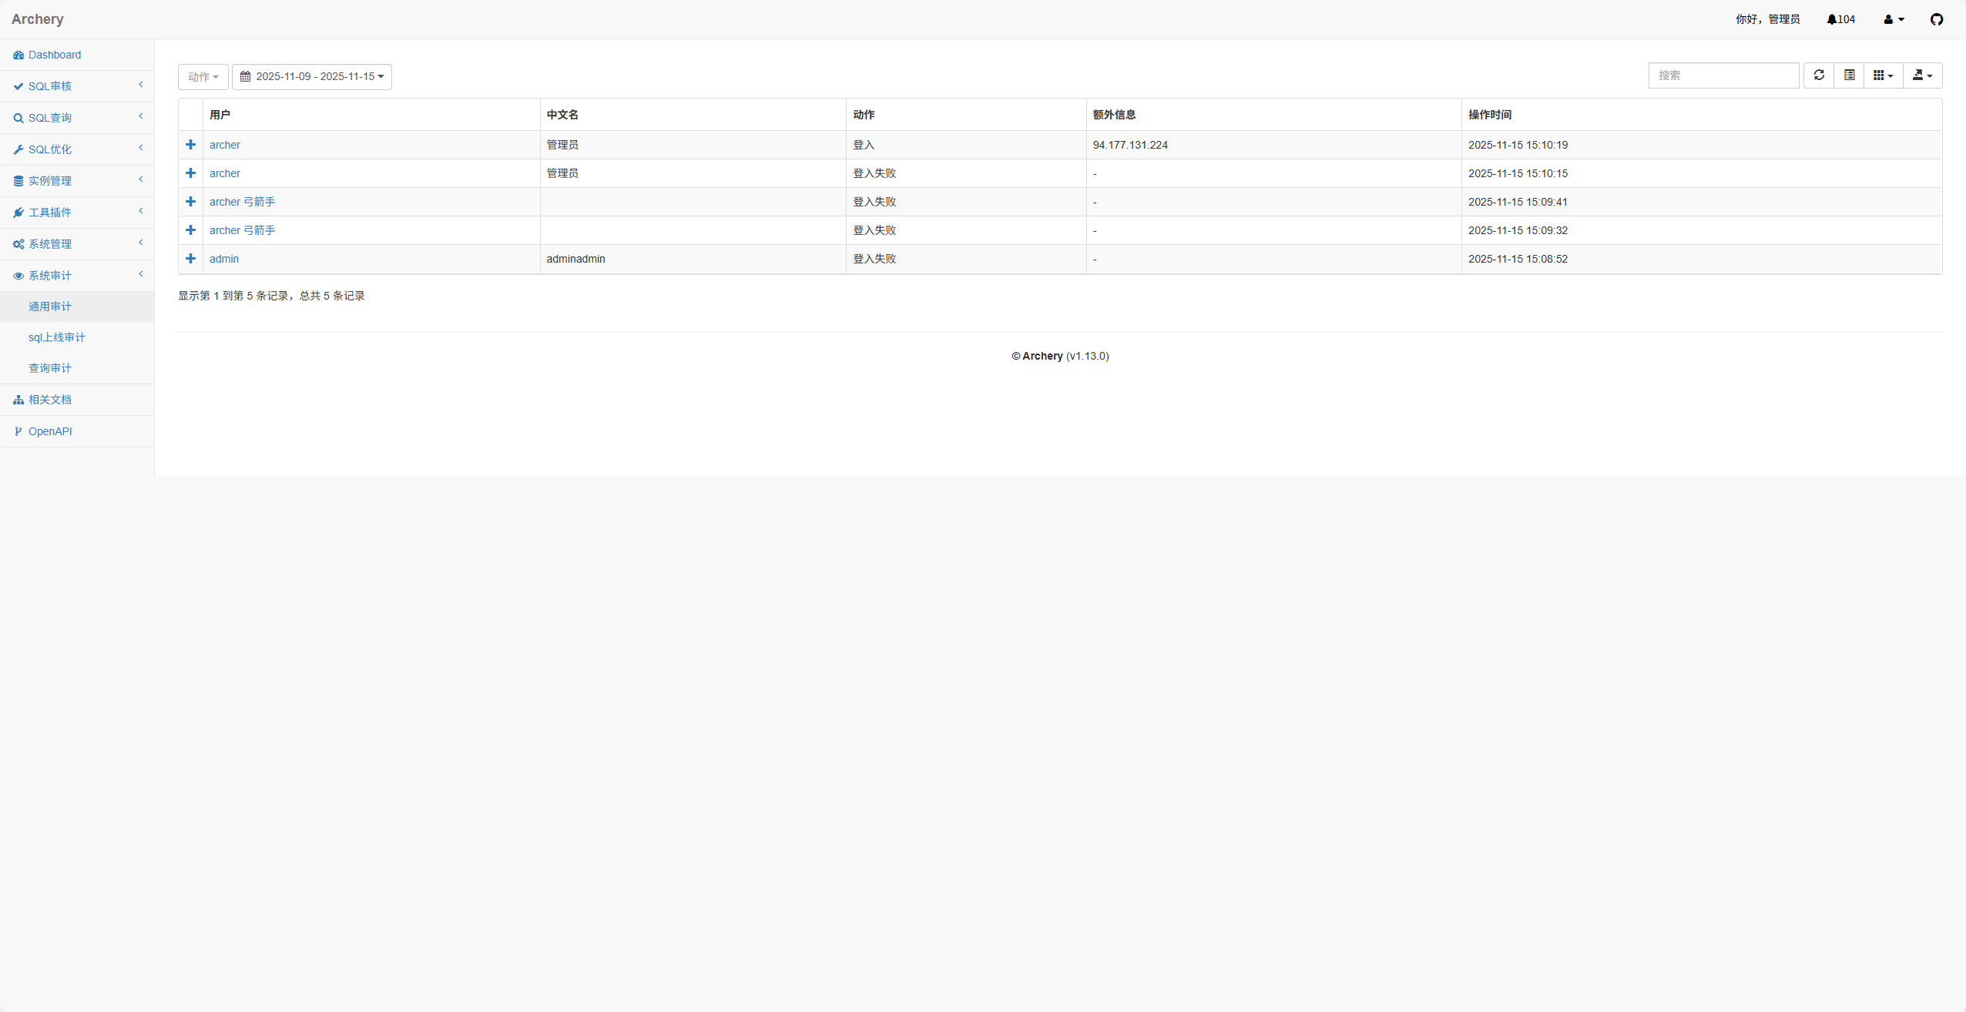Open the export data dropdown
This screenshot has height=1012, width=1966.
[1922, 75]
